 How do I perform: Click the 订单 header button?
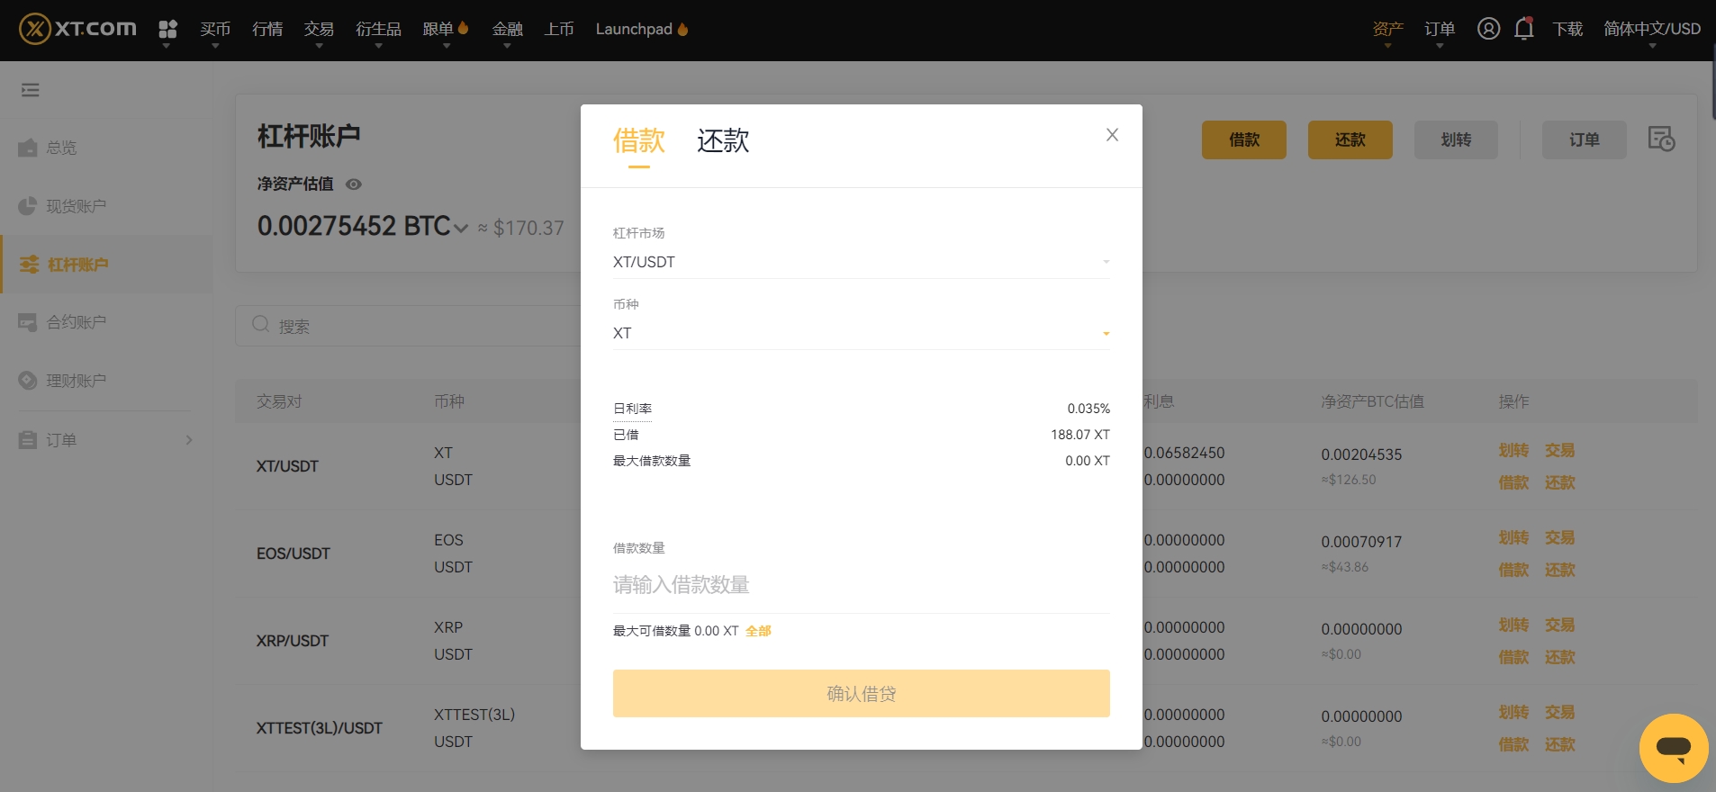tap(1584, 139)
